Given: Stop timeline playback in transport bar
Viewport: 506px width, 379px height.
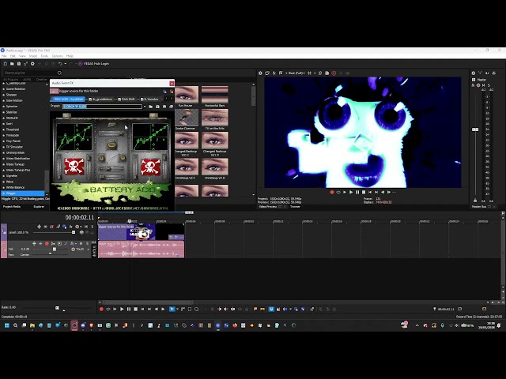Looking at the screenshot, I should pyautogui.click(x=135, y=309).
